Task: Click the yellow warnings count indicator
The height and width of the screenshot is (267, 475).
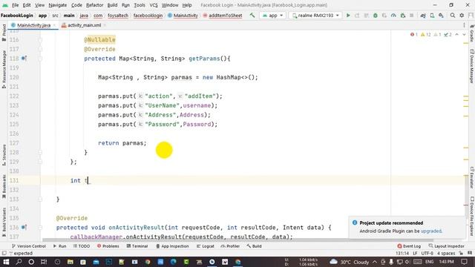Action: click(x=426, y=35)
